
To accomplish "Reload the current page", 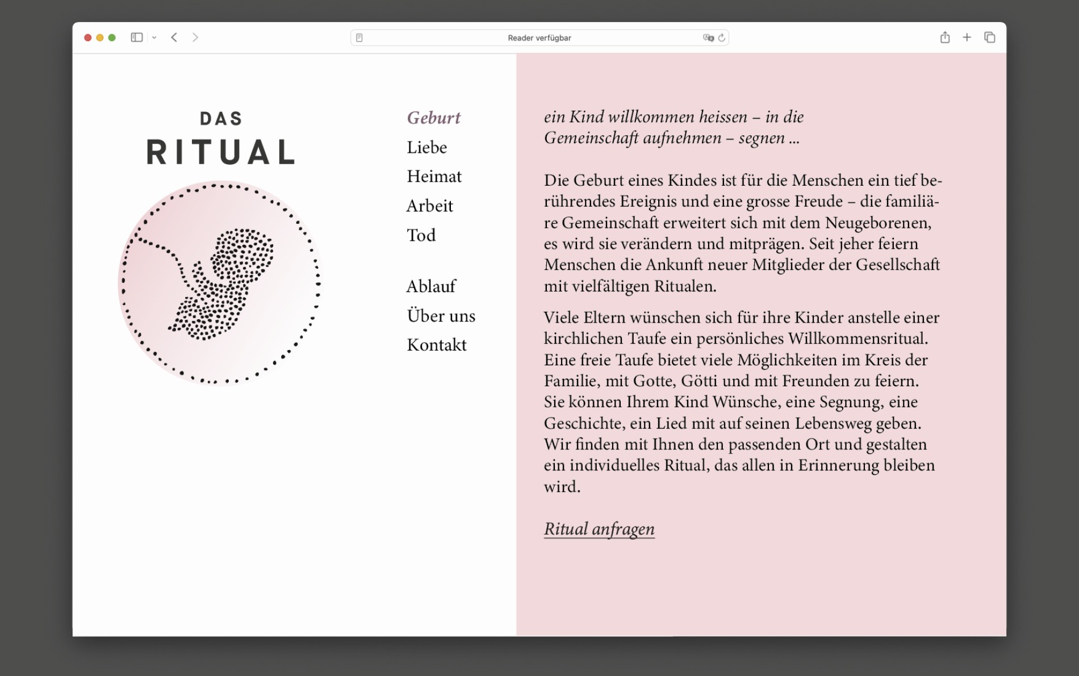I will (722, 37).
